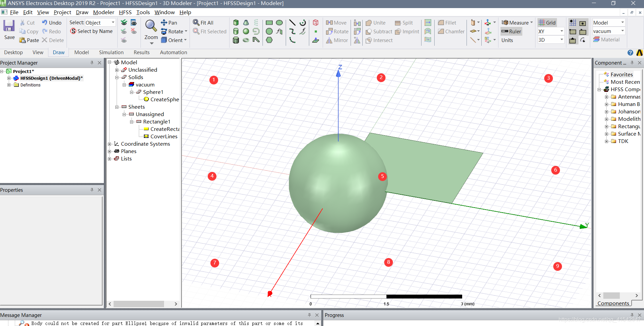Open the Modeler menu
This screenshot has width=644, height=326.
[x=104, y=12]
